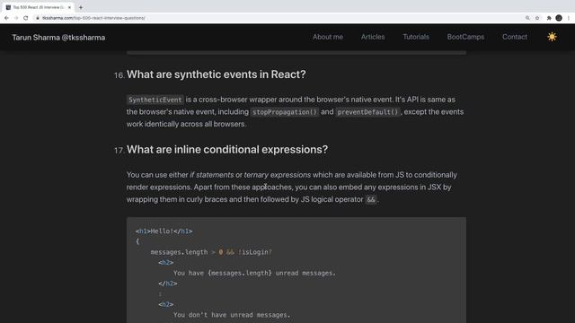Click code line You don't have unread messages.
The image size is (575, 323).
232,315
